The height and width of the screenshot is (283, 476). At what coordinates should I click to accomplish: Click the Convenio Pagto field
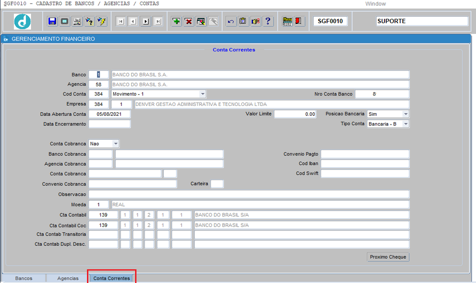tap(365, 154)
